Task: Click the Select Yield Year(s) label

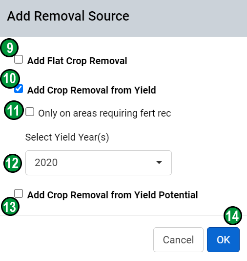Action: click(67, 138)
